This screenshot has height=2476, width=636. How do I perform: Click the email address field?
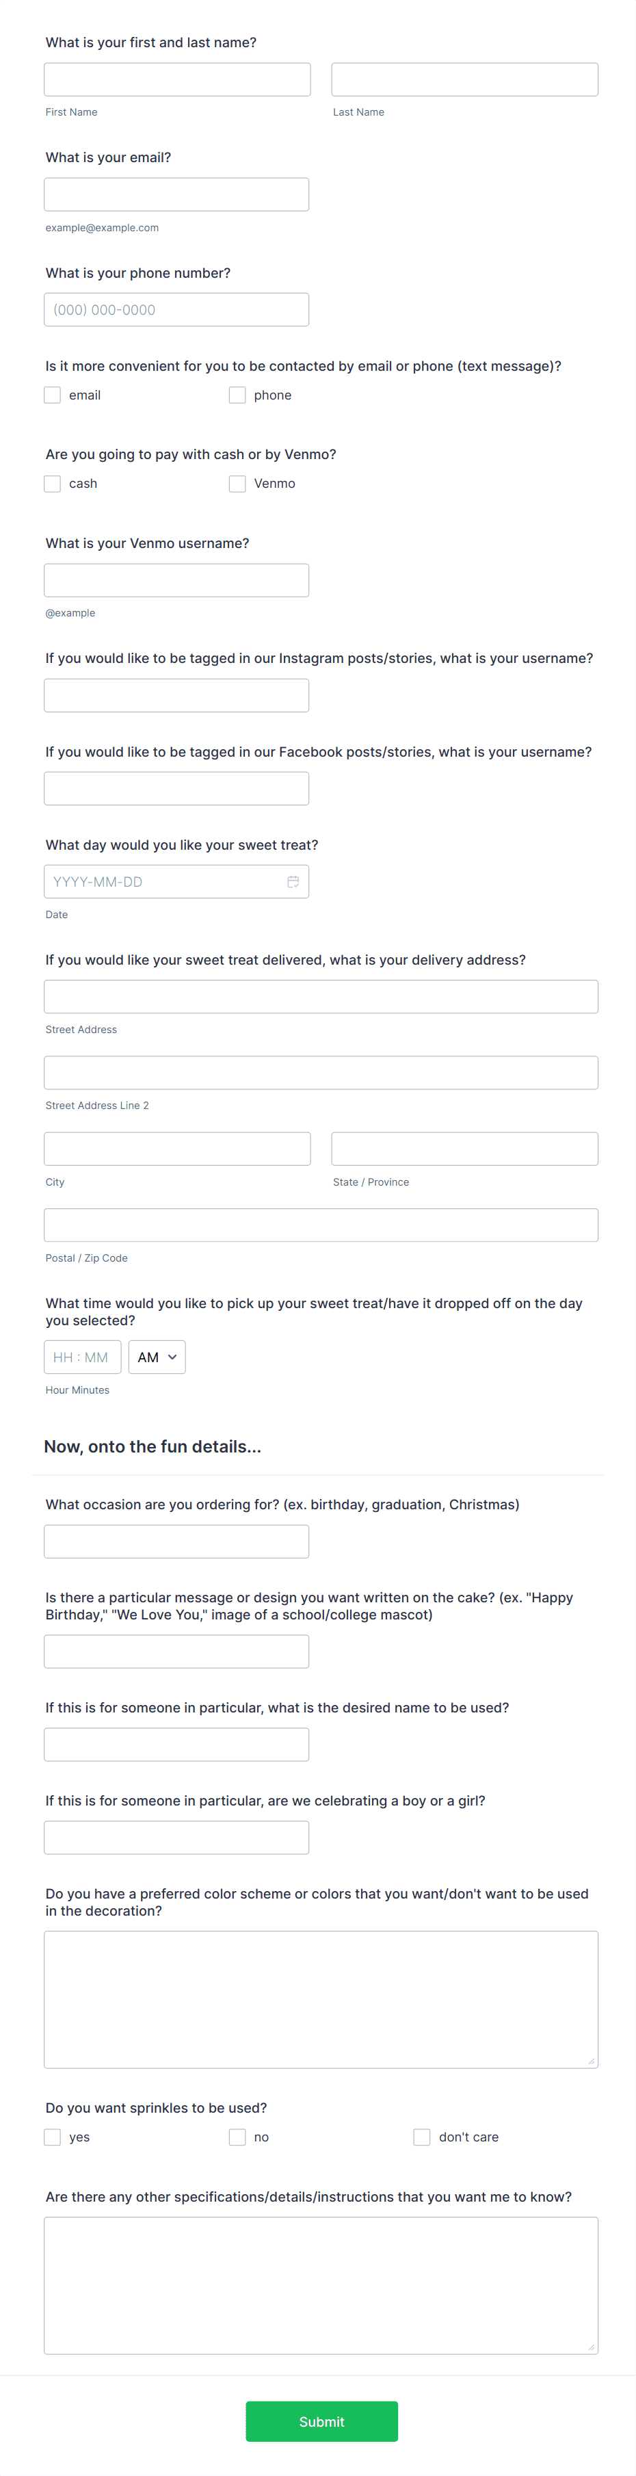tap(176, 194)
